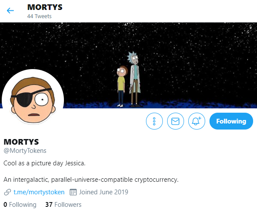The width and height of the screenshot is (257, 212).
Task: Click the Joined June 2019 text
Action: coord(104,192)
